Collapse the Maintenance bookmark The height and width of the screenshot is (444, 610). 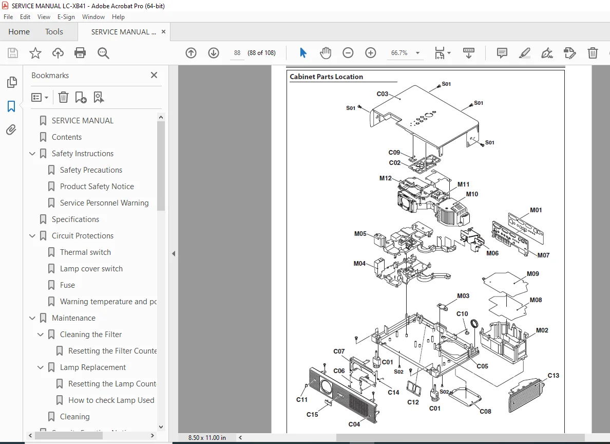pyautogui.click(x=32, y=318)
